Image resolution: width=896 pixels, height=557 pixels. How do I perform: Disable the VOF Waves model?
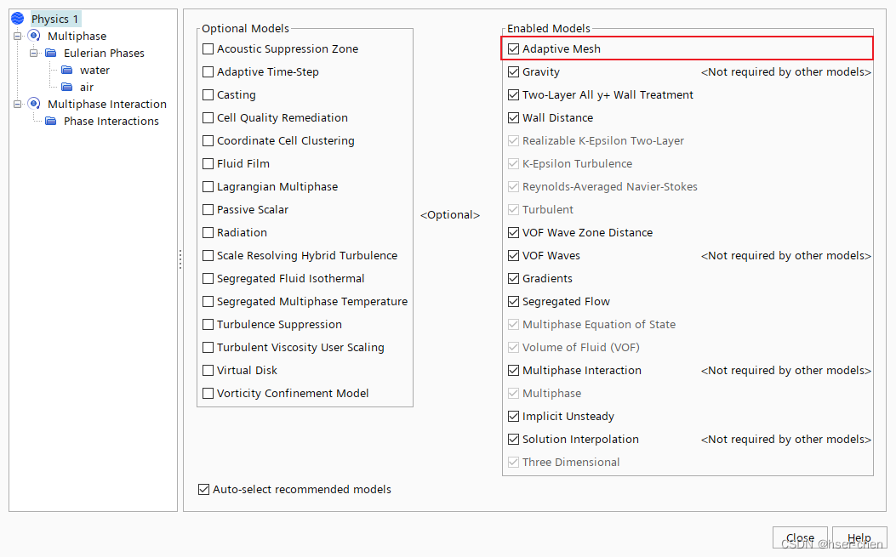pos(514,255)
